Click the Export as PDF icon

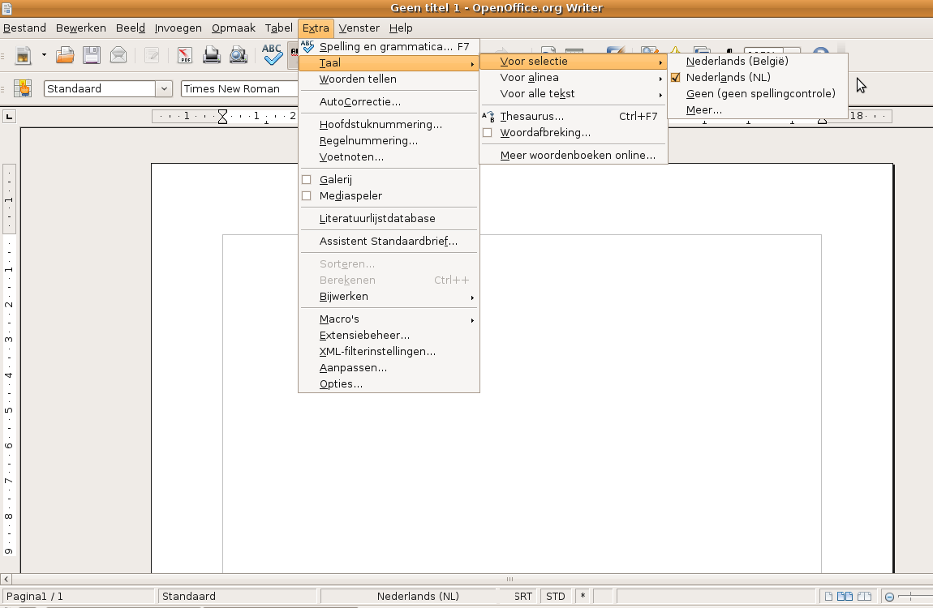(x=185, y=55)
